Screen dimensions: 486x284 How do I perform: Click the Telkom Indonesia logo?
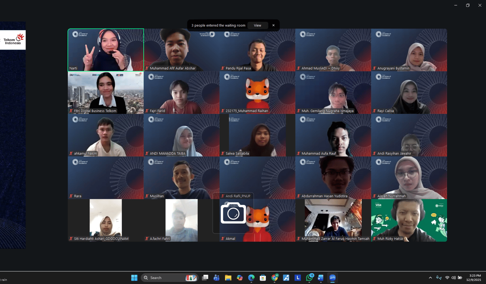pyautogui.click(x=13, y=40)
